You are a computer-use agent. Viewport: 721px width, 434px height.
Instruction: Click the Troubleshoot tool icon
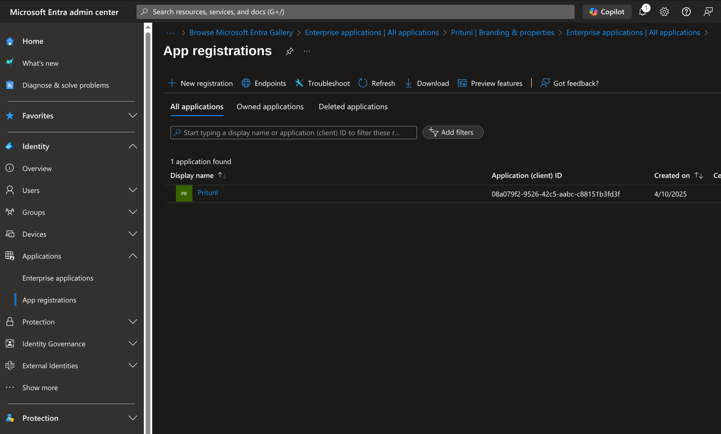(299, 83)
